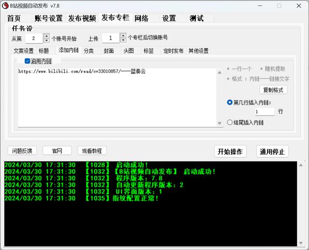Select 第几行插入内链 radio option
The image size is (309, 250).
pos(230,102)
